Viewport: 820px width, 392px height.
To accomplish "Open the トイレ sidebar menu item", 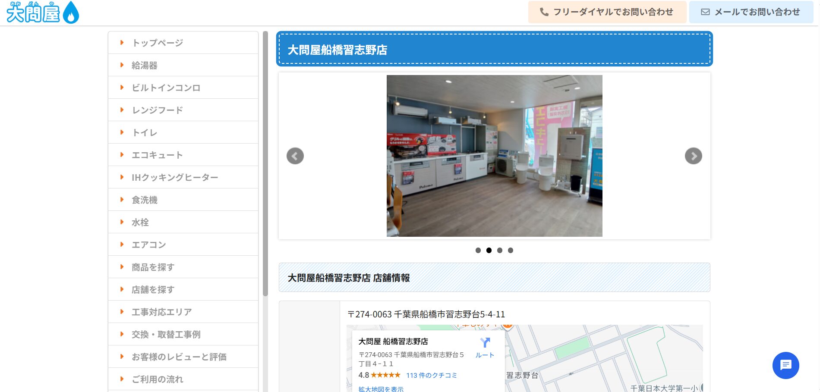I will click(145, 132).
